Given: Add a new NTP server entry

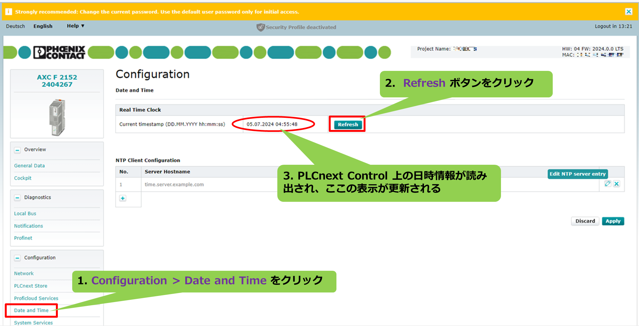Looking at the screenshot, I should [x=123, y=198].
